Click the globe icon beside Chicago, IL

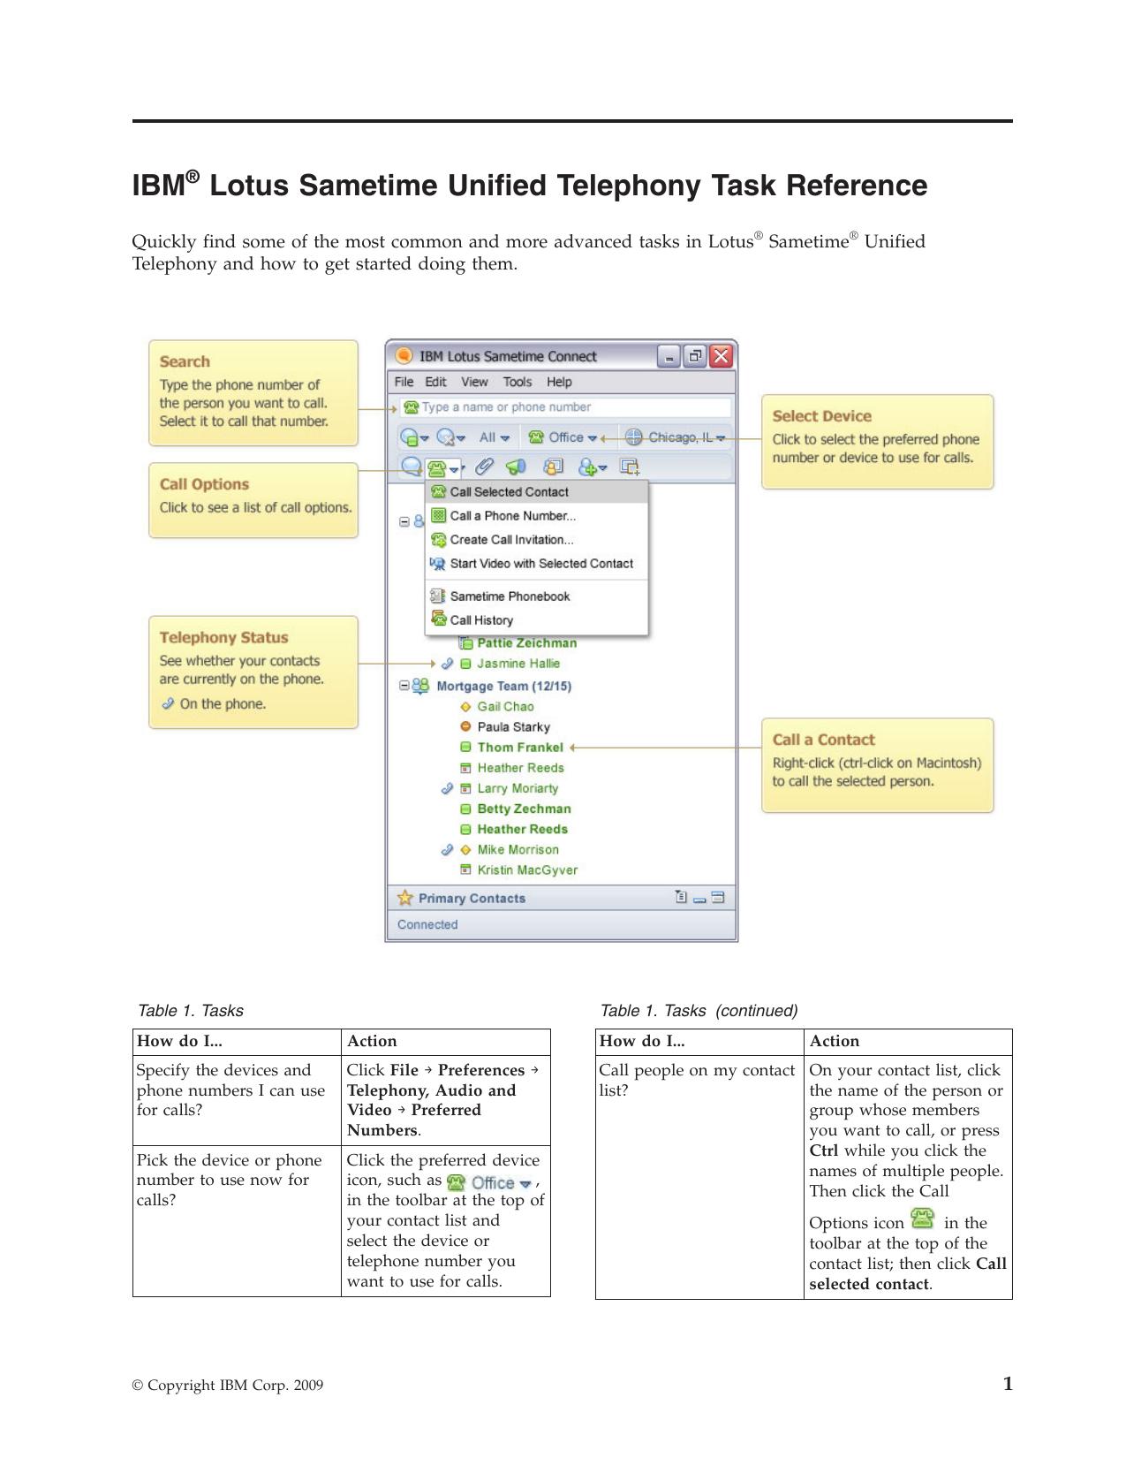[633, 437]
